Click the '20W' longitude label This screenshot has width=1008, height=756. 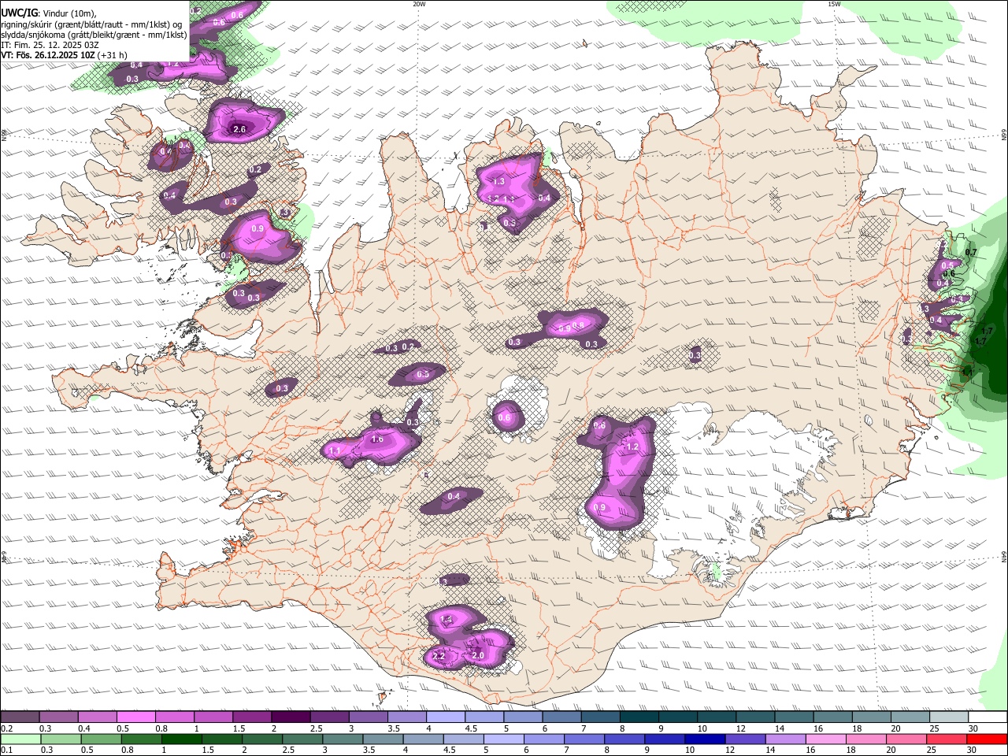coord(419,4)
